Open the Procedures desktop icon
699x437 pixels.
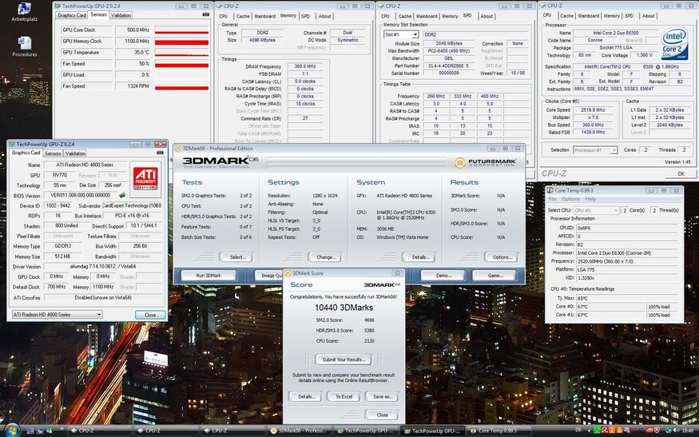coord(25,47)
